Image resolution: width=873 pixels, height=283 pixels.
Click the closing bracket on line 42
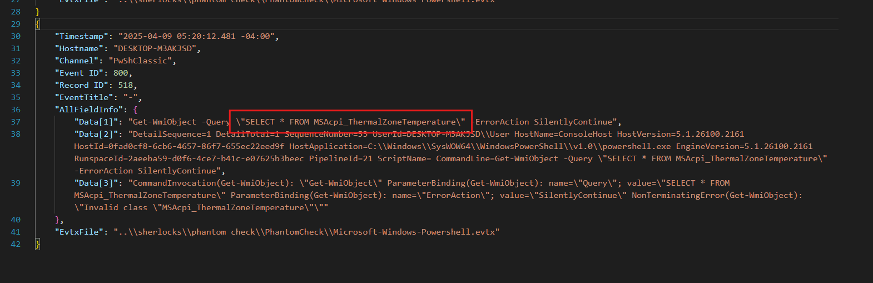click(37, 244)
